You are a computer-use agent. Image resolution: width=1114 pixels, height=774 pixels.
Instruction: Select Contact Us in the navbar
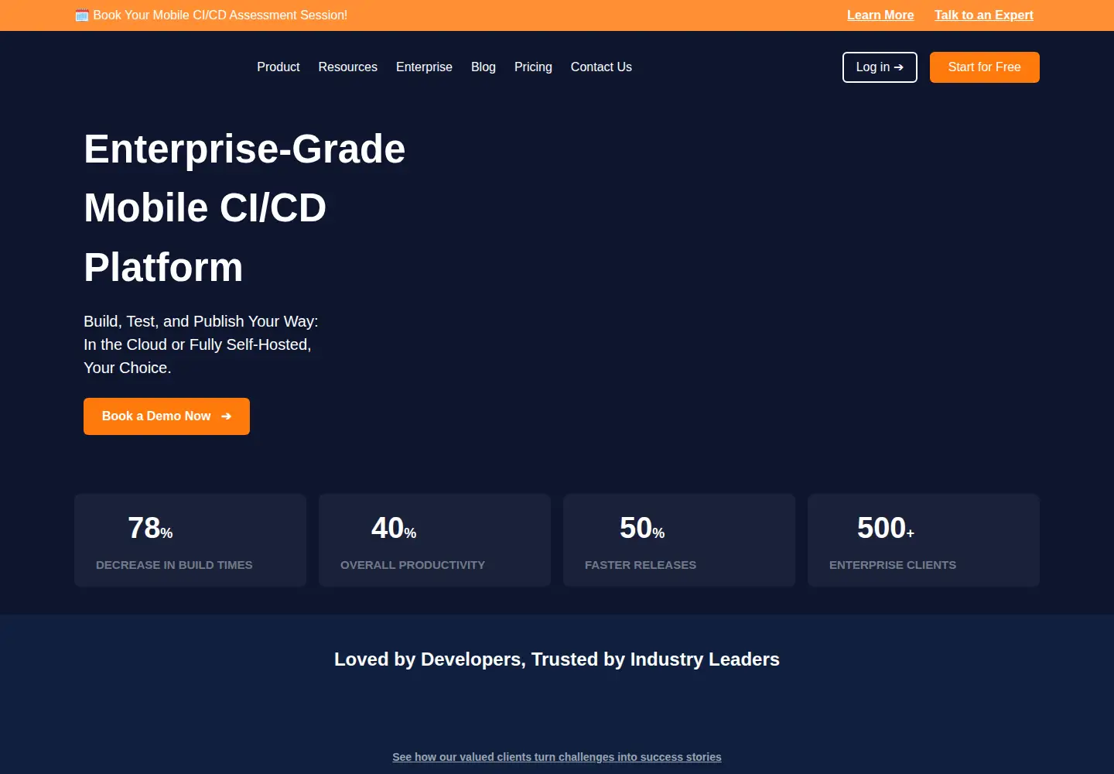(x=601, y=67)
